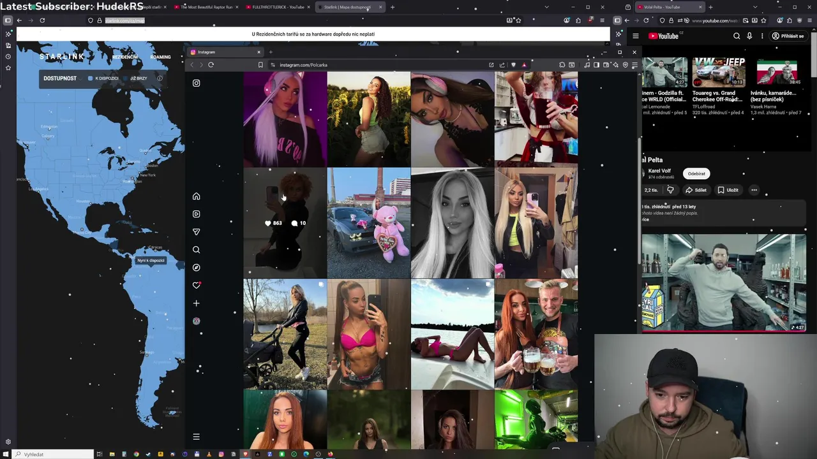Toggle Již brzy map legend
Image resolution: width=817 pixels, height=459 pixels.
pos(135,78)
